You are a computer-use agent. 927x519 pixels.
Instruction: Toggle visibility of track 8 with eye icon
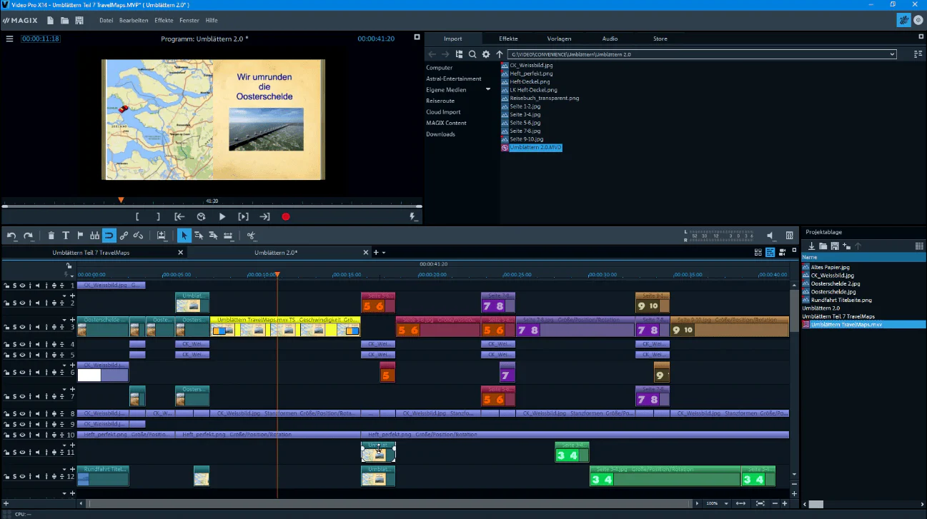[22, 414]
